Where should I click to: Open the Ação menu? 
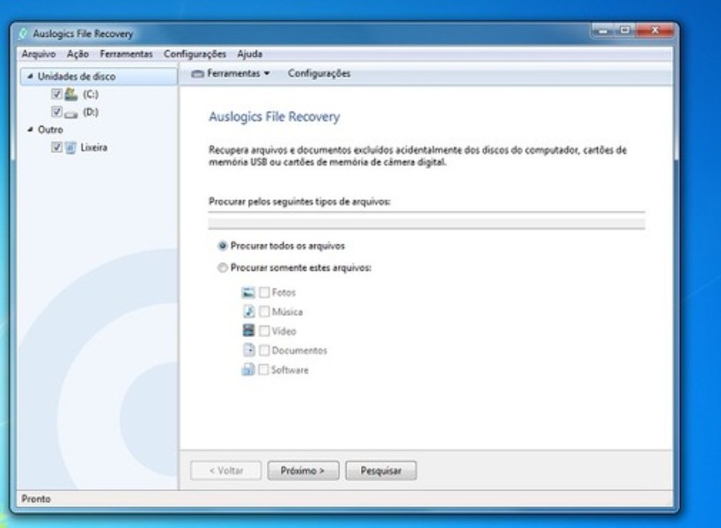[x=77, y=55]
